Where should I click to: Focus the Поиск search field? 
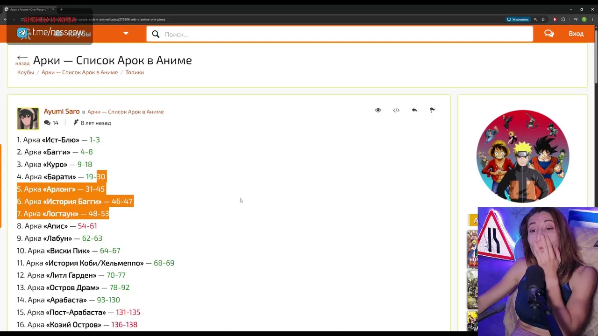[340, 34]
